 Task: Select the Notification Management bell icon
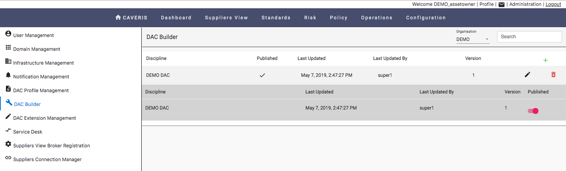tap(8, 75)
